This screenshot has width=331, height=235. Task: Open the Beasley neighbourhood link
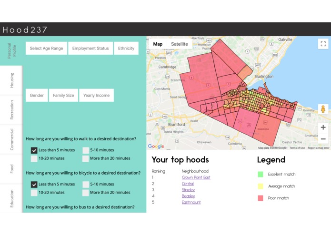point(188,196)
